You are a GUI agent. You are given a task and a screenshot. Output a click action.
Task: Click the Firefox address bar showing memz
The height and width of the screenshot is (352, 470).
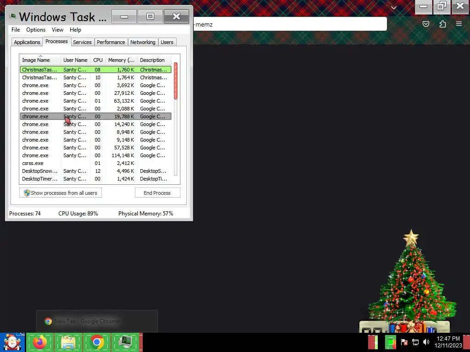290,24
